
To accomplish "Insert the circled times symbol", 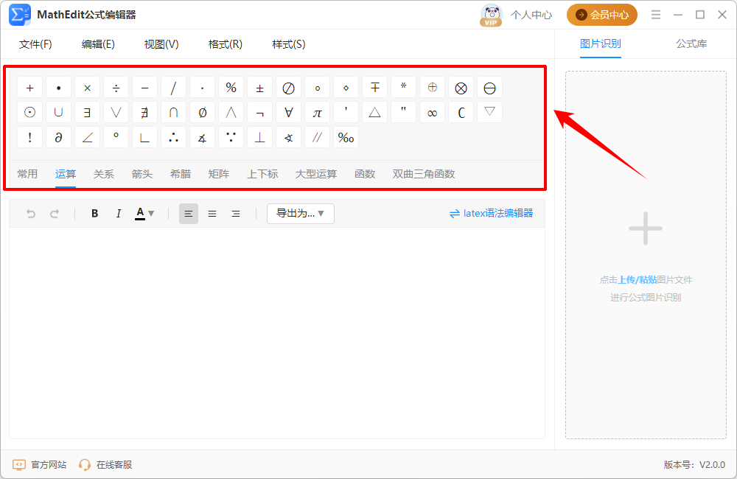I will (461, 88).
